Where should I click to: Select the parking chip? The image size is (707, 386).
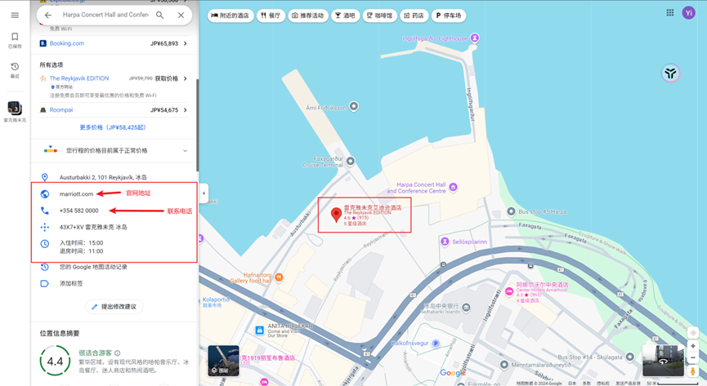pyautogui.click(x=449, y=16)
